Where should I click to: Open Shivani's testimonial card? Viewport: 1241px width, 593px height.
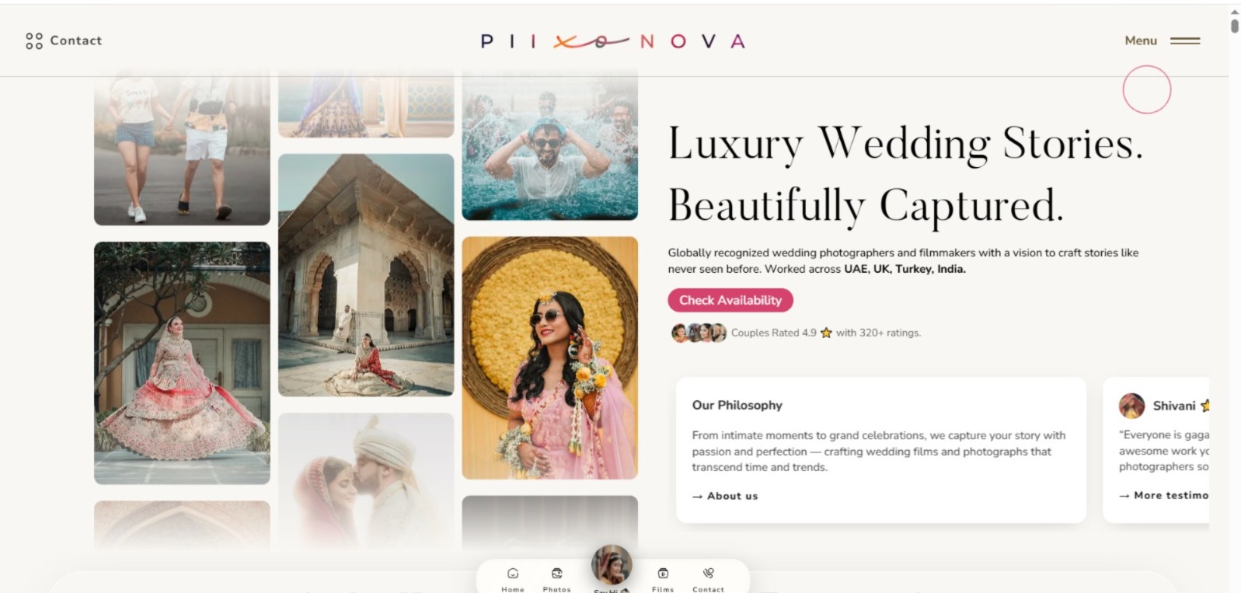pos(1156,450)
